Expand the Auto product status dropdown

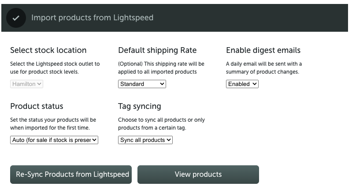[x=54, y=140]
